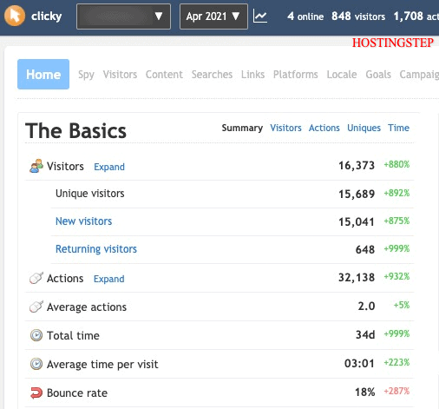Viewport: 439px width, 409px height.
Task: Click the Visitors people icon
Action: click(x=36, y=166)
